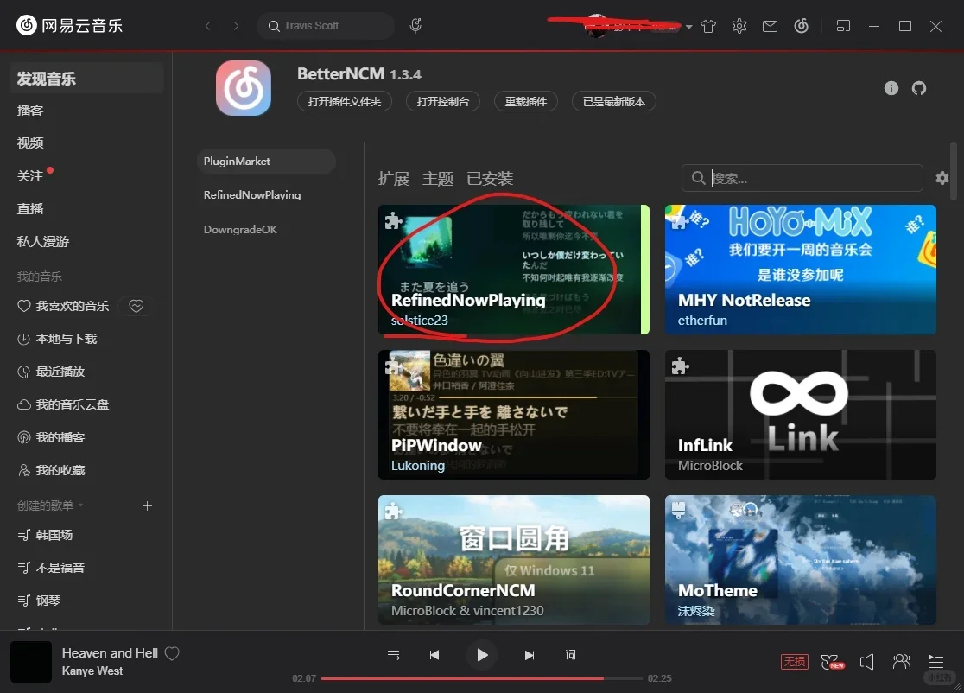Switch to the 已安装 tab
This screenshot has height=693, width=964.
(x=490, y=178)
